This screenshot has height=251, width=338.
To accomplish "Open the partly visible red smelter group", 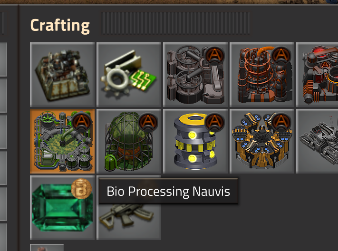I will click(317, 75).
